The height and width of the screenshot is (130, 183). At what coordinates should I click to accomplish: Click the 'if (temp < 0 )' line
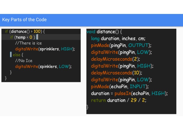tap(23, 37)
